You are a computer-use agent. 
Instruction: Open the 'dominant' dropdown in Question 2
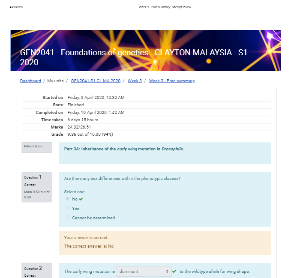pyautogui.click(x=144, y=272)
